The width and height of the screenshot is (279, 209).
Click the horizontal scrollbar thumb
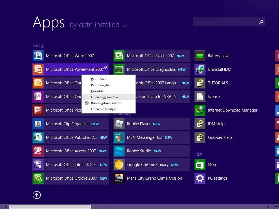[x=50, y=207]
